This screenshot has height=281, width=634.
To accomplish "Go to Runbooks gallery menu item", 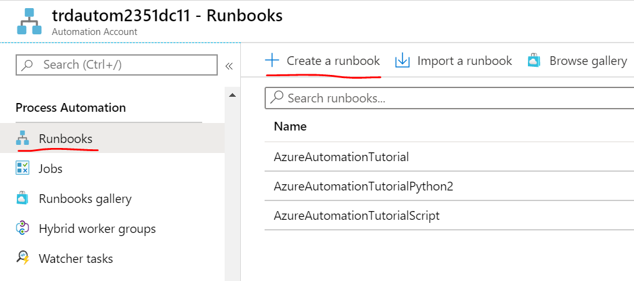I will (x=85, y=199).
